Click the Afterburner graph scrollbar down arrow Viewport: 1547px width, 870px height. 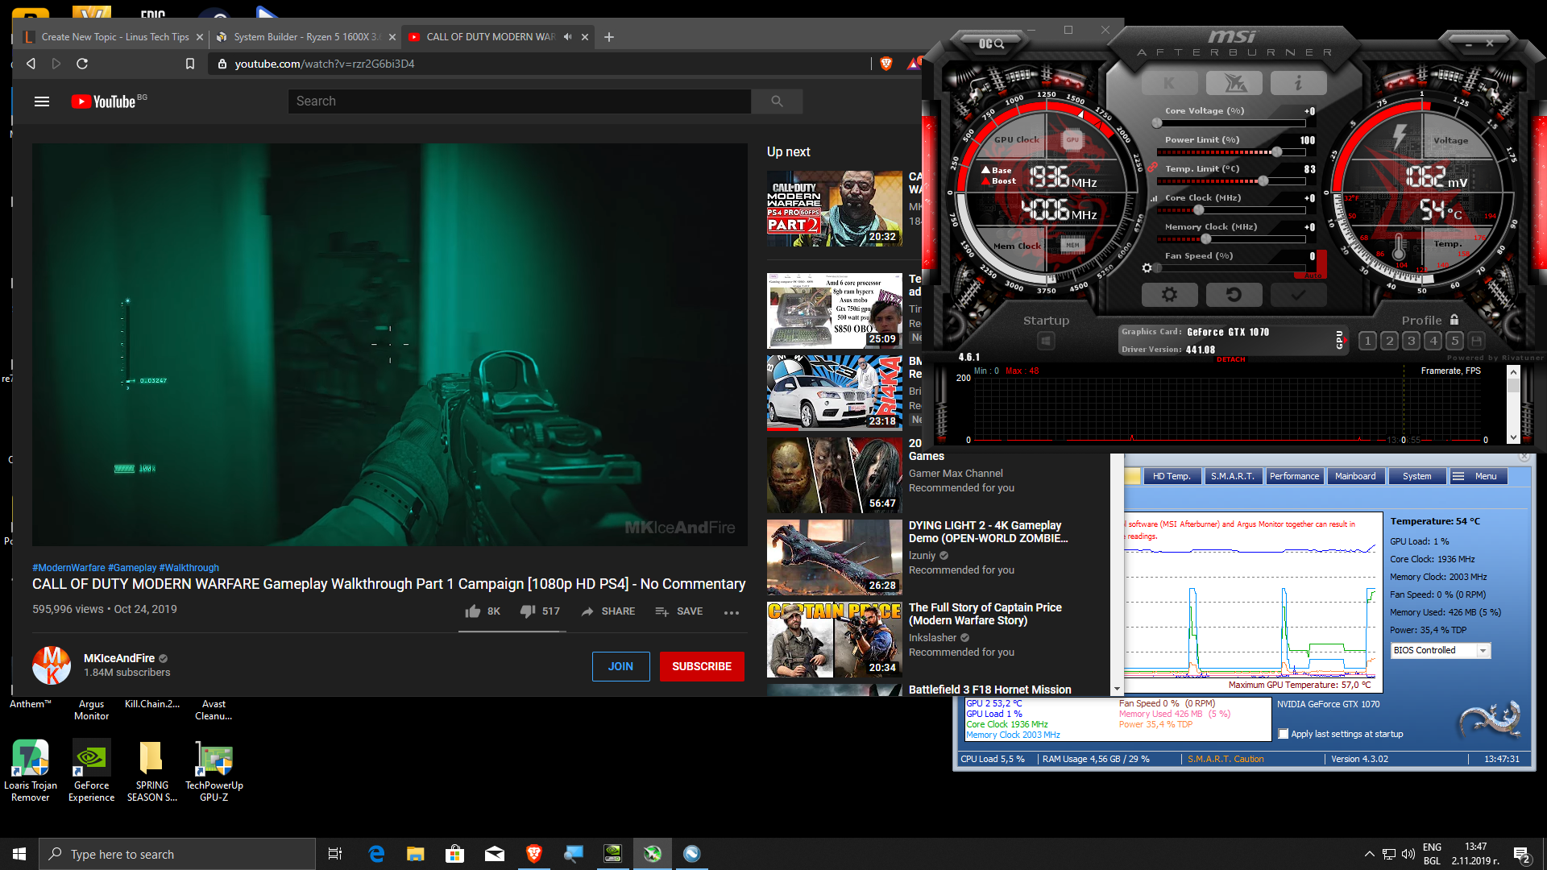point(1513,438)
